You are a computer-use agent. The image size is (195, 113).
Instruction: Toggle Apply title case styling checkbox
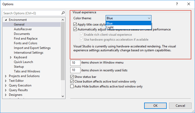click(75, 24)
